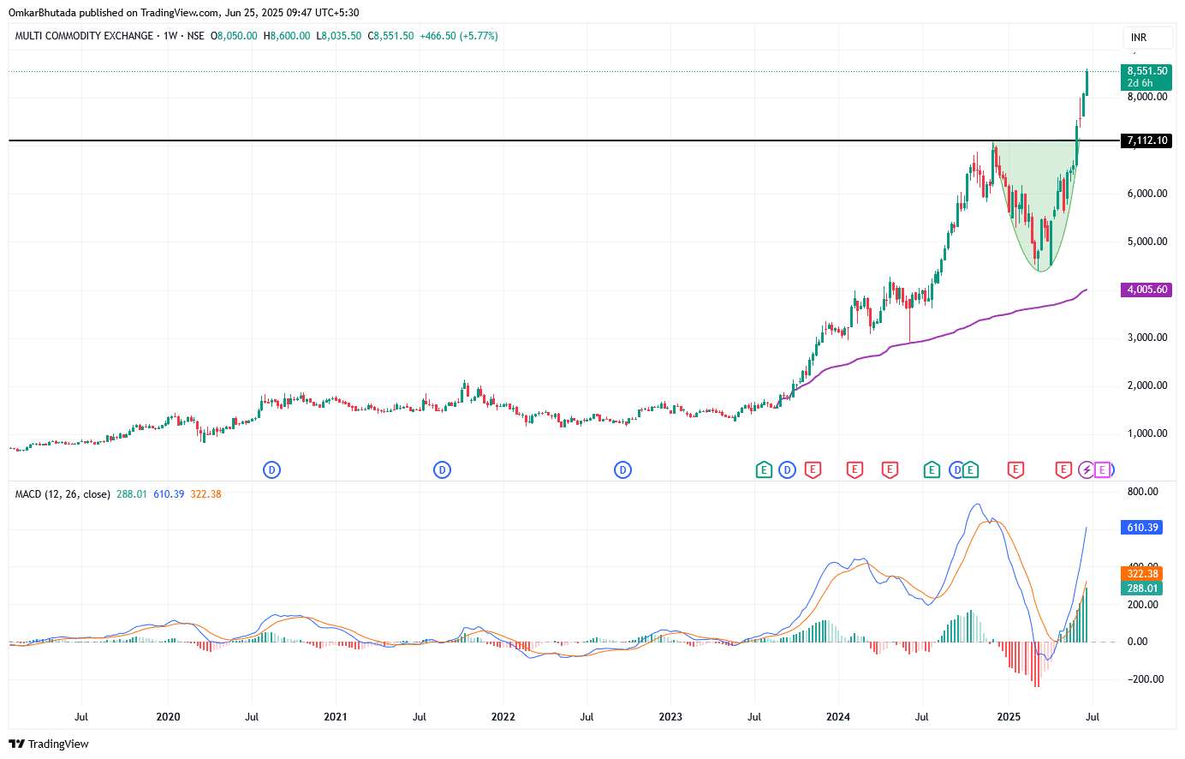
Task: Click the 800.00 MACD axis label
Action: tap(1143, 492)
